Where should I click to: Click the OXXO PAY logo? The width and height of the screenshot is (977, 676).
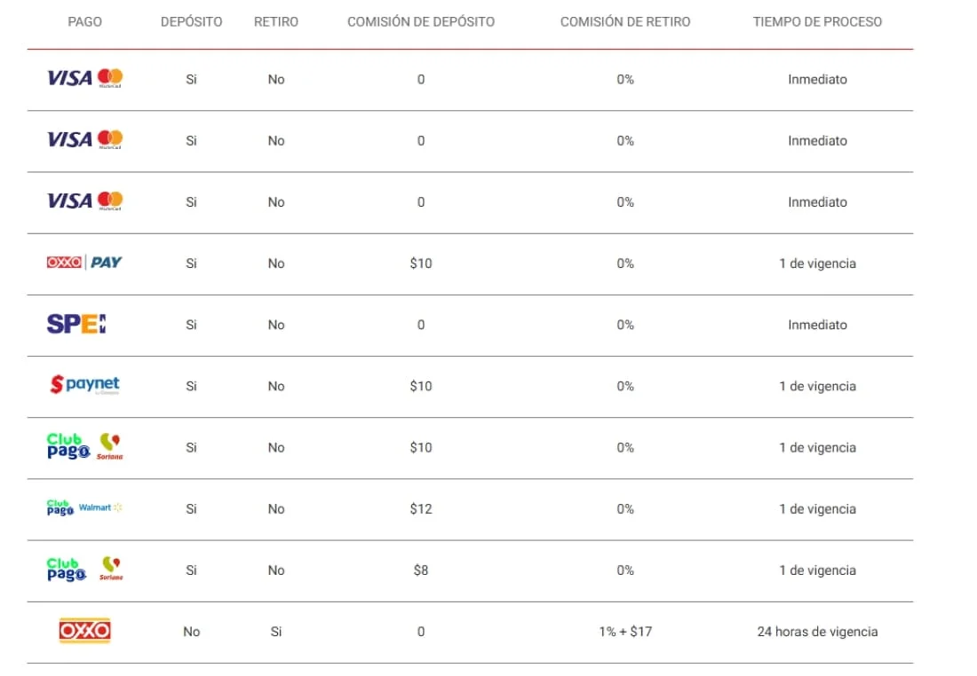pyautogui.click(x=84, y=263)
